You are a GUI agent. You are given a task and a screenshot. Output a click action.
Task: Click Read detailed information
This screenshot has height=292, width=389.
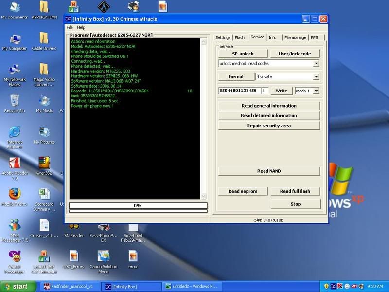click(x=269, y=116)
